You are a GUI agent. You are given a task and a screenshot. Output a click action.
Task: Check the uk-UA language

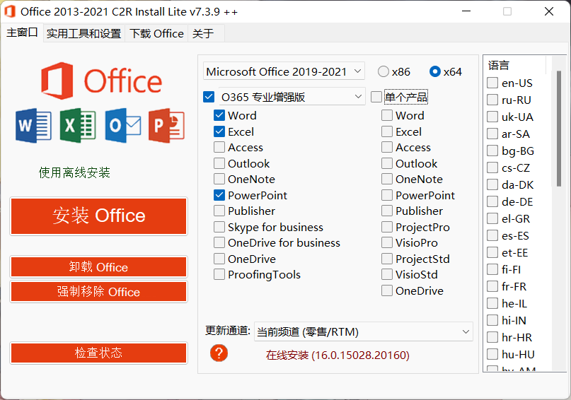pos(492,117)
